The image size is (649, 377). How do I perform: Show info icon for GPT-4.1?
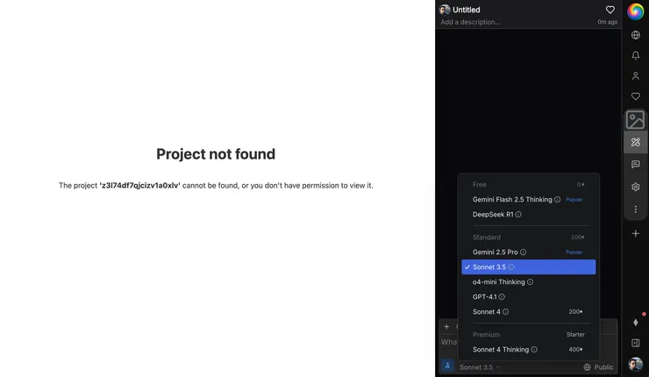(502, 296)
